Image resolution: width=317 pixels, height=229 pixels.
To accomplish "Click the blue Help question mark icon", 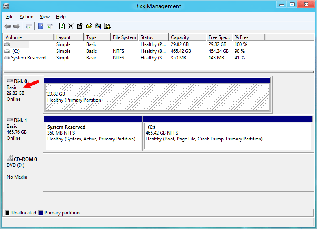I will coord(41,26).
